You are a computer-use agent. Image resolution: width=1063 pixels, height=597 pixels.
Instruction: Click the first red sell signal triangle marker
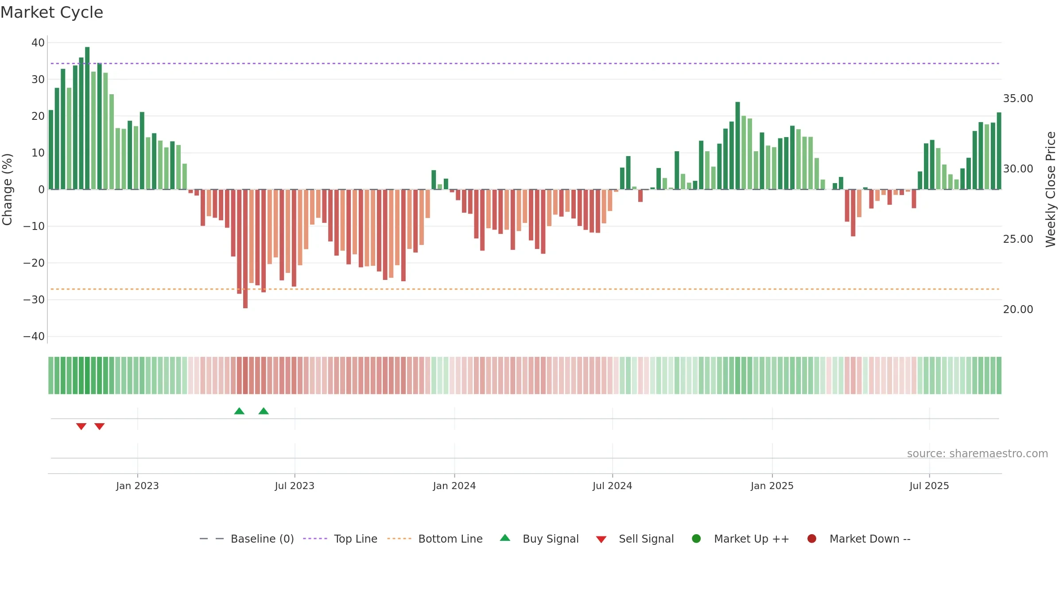(x=81, y=426)
